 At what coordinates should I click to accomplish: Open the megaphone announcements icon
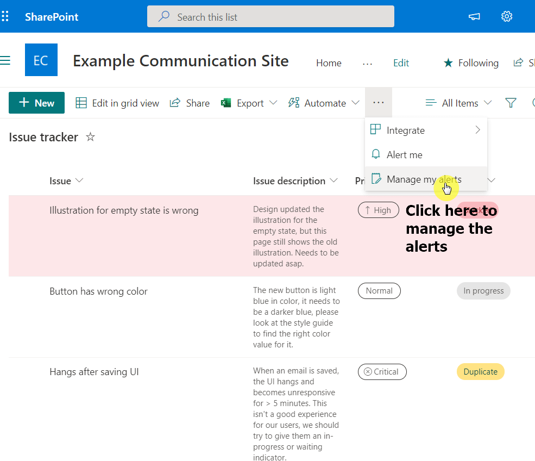pyautogui.click(x=474, y=16)
